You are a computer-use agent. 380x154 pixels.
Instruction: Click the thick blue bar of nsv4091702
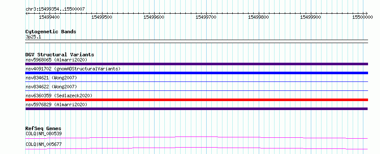196,73
